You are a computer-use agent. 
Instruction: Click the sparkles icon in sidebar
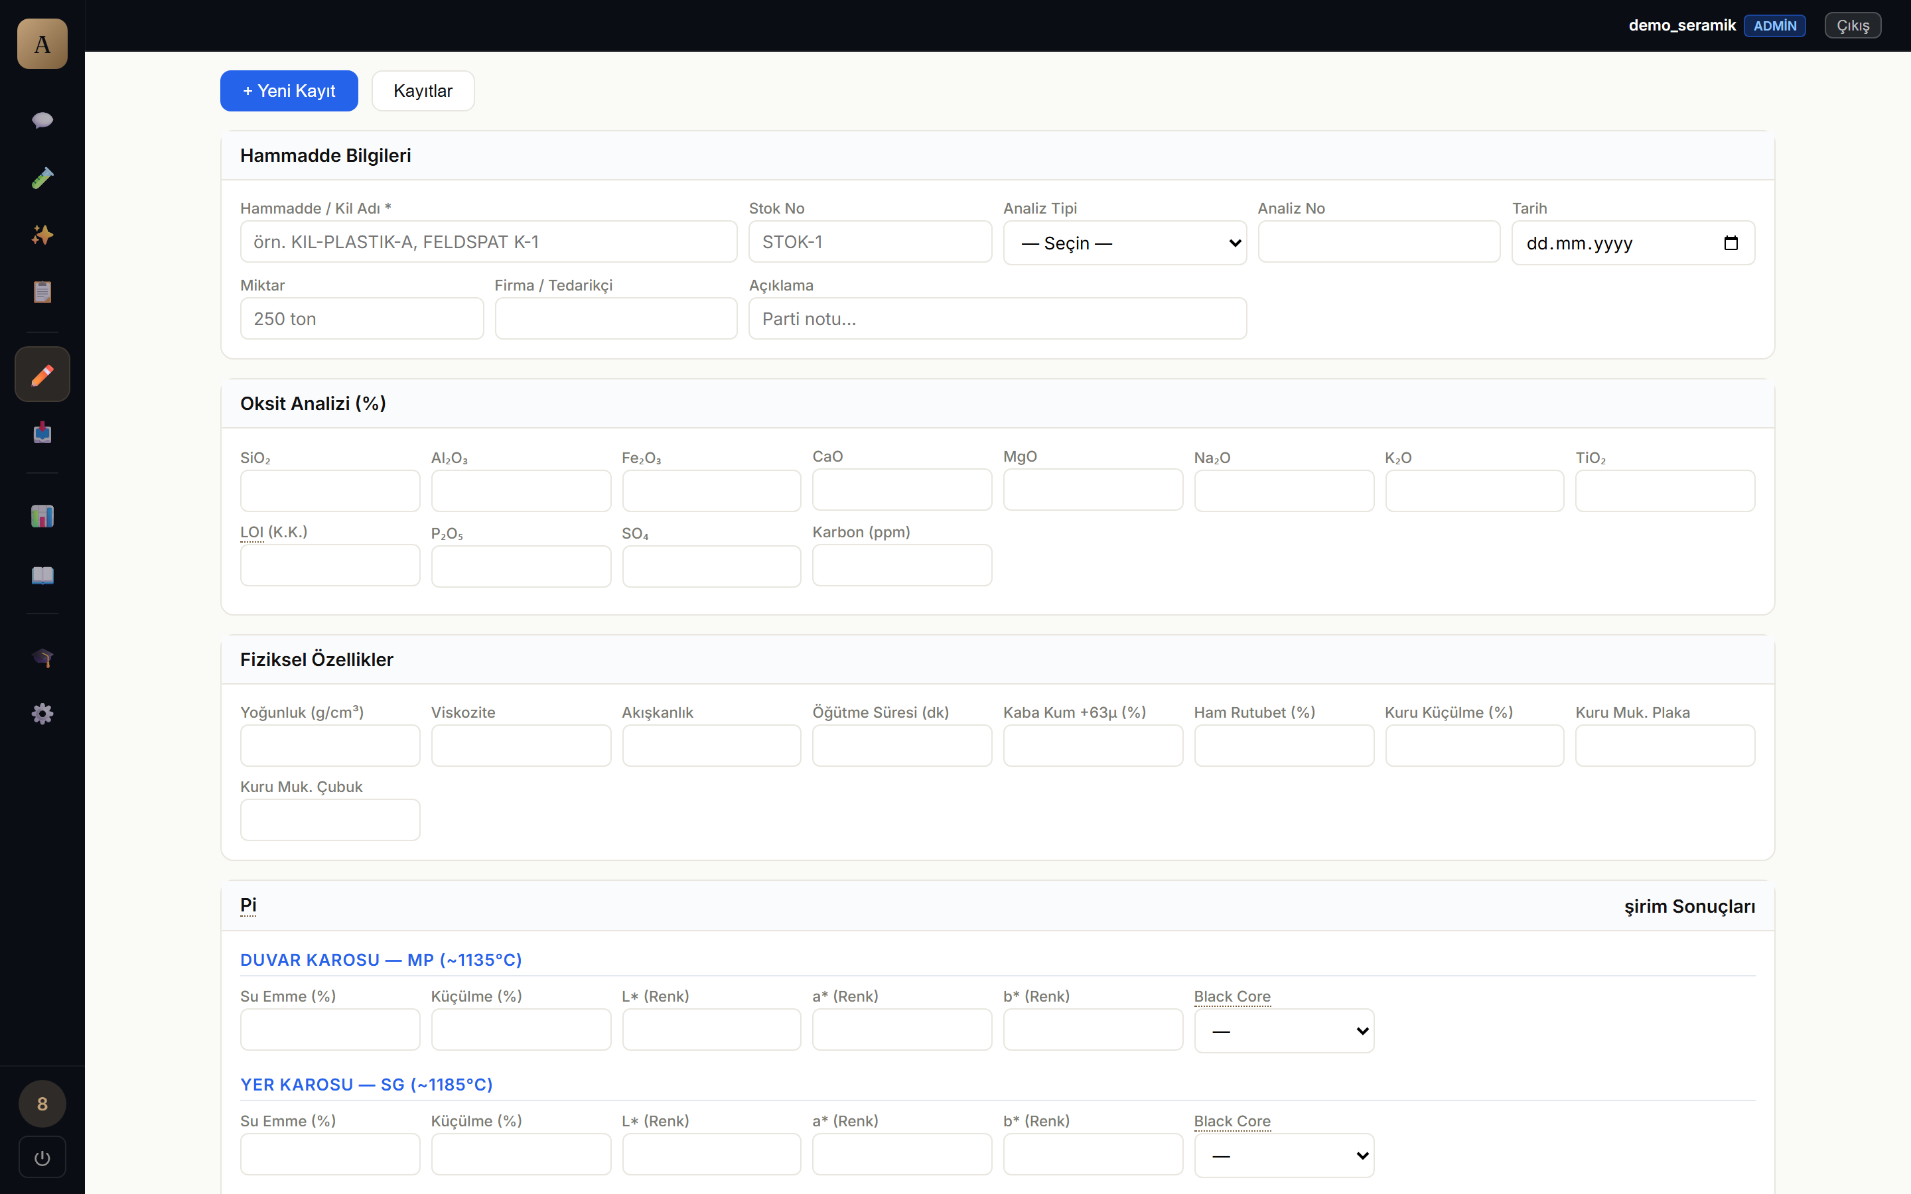pos(42,235)
